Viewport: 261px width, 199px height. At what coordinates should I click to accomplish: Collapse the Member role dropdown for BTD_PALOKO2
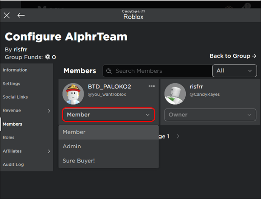point(109,115)
